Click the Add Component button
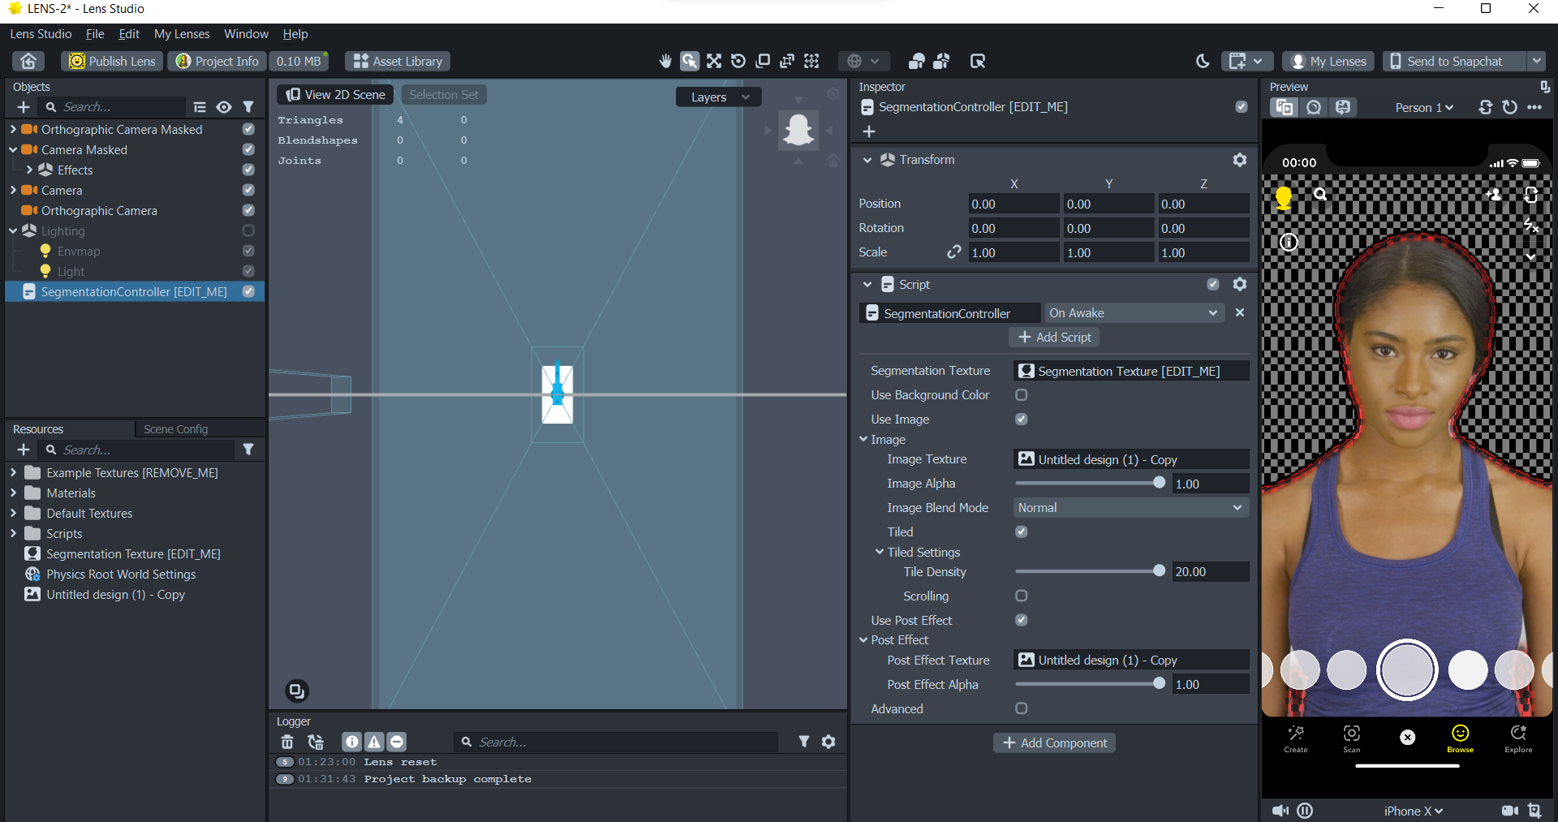 (x=1053, y=742)
